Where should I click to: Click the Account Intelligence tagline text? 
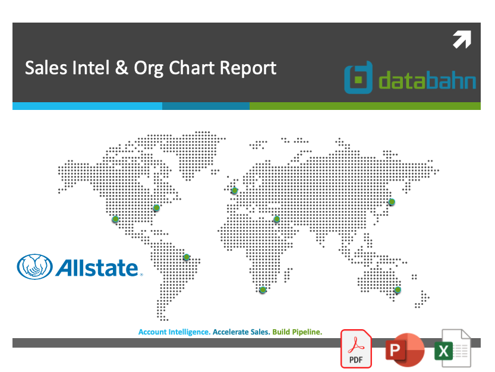[174, 332]
